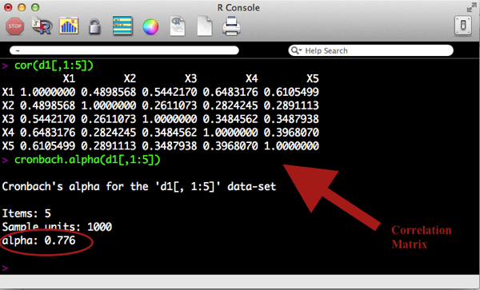Click the value 0.3487938 in row X5

(170, 145)
